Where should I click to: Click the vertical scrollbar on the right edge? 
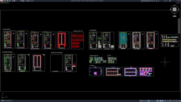[x=179, y=26]
